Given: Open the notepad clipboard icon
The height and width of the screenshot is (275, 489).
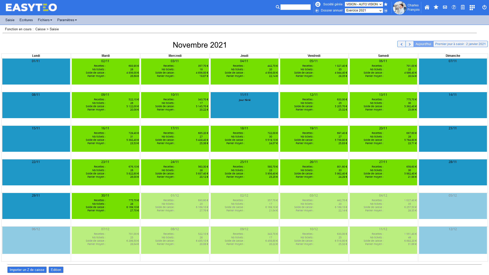Looking at the screenshot, I should [x=463, y=7].
